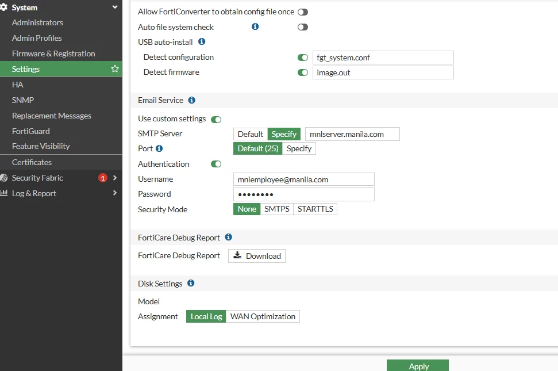Click the Apply button
Image resolution: width=558 pixels, height=371 pixels.
tap(418, 366)
